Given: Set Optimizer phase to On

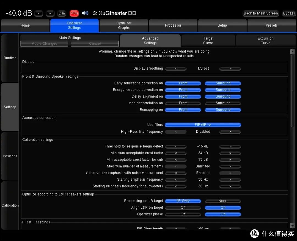Looking at the screenshot, I should click(x=223, y=214).
